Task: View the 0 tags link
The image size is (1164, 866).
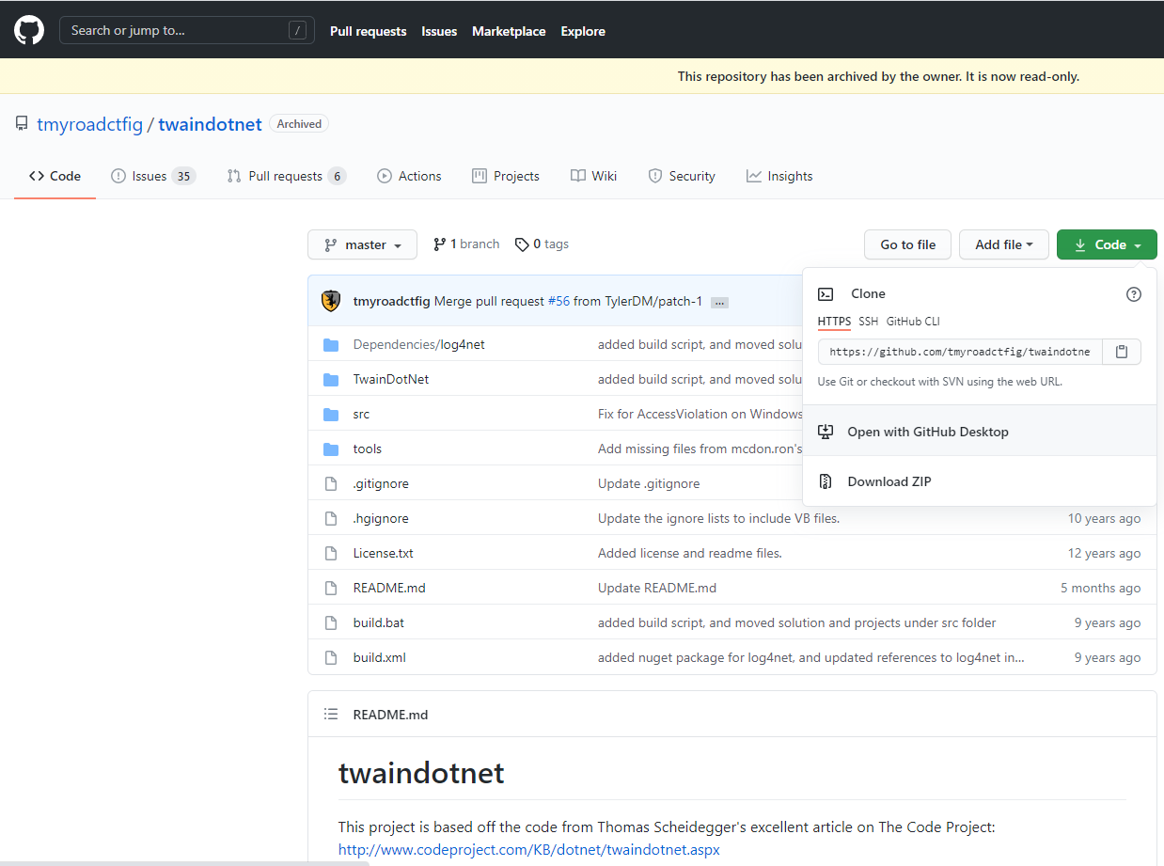Action: [x=542, y=244]
